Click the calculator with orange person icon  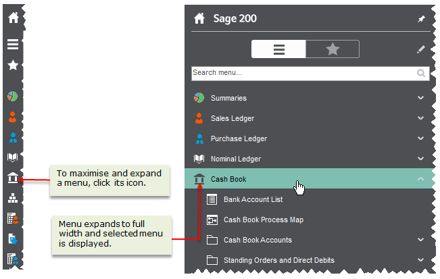pyautogui.click(x=13, y=218)
